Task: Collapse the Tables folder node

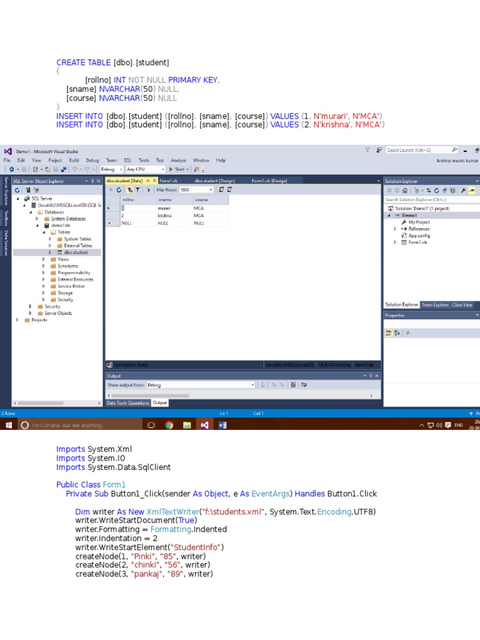Action: (44, 232)
